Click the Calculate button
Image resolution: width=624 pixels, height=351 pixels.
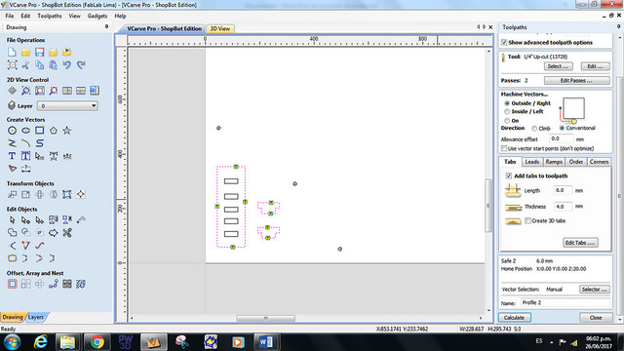[x=514, y=318]
